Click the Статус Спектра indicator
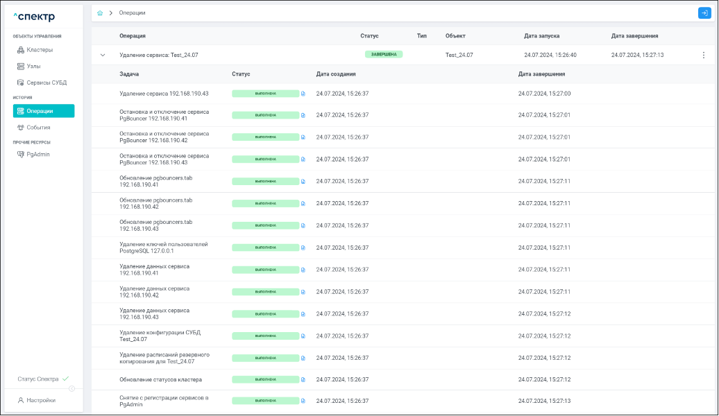The width and height of the screenshot is (719, 416). (x=42, y=379)
